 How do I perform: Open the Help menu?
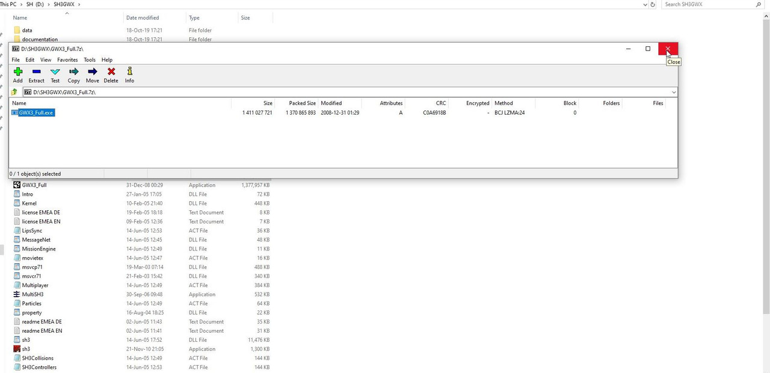point(107,60)
